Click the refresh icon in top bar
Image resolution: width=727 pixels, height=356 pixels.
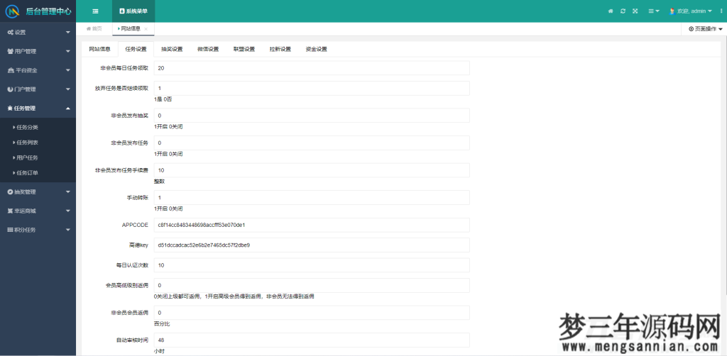(x=623, y=11)
